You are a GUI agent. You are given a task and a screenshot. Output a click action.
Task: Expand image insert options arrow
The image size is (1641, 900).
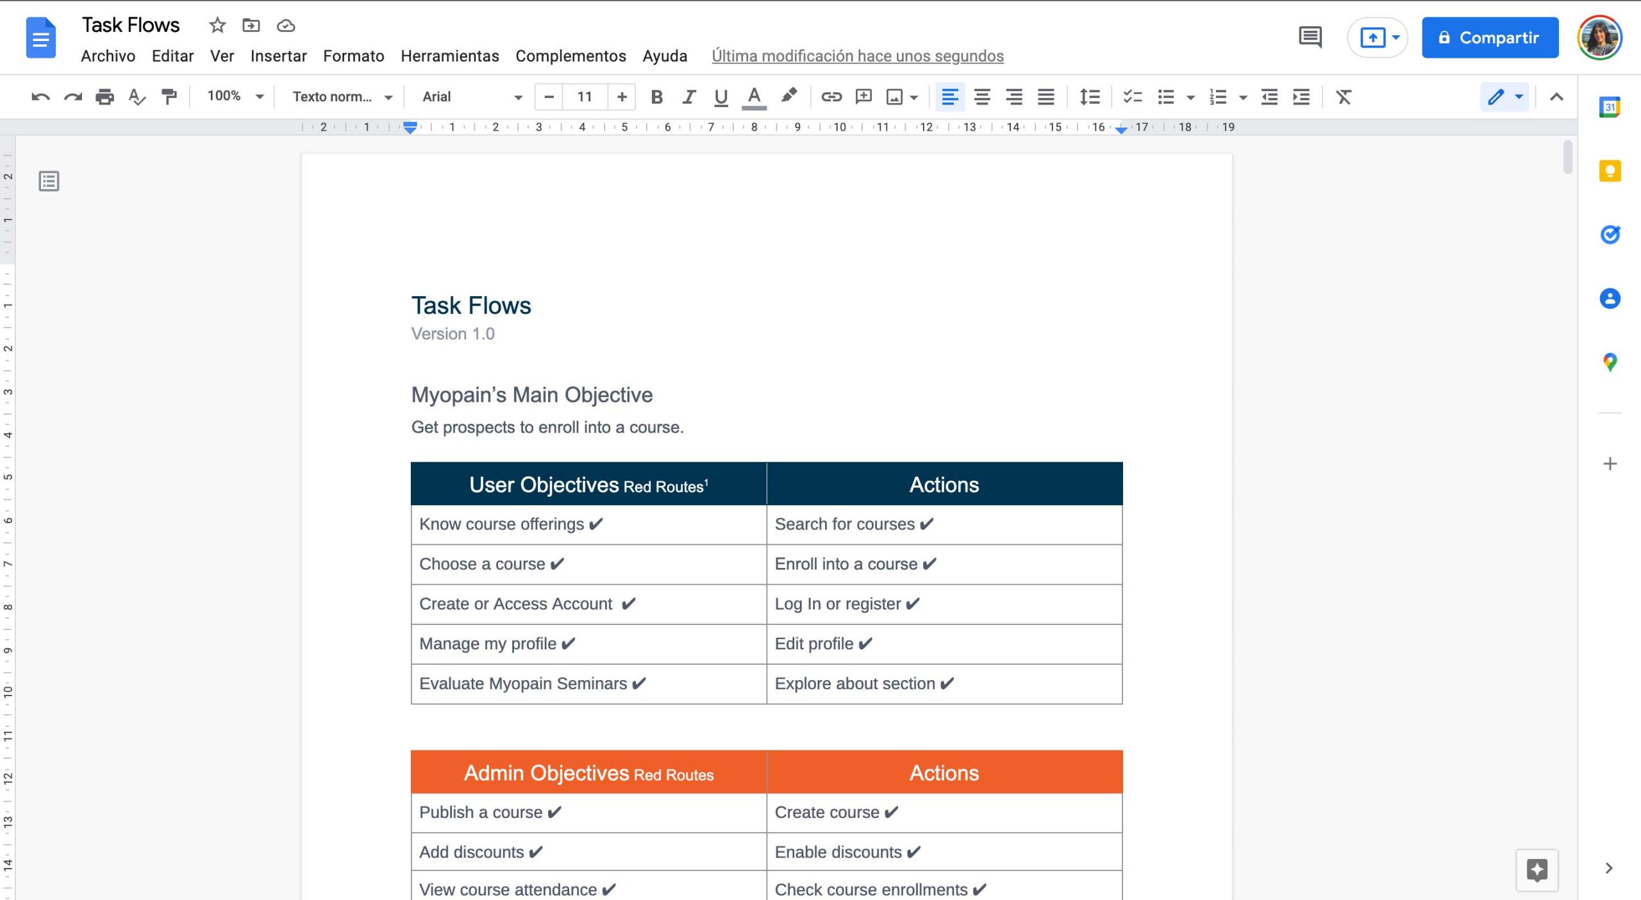point(914,97)
